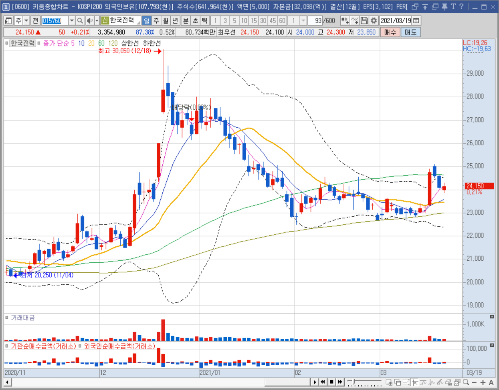This screenshot has height=390, width=499.
Task: Open the calendar date picker icon
Action: coord(416,20)
